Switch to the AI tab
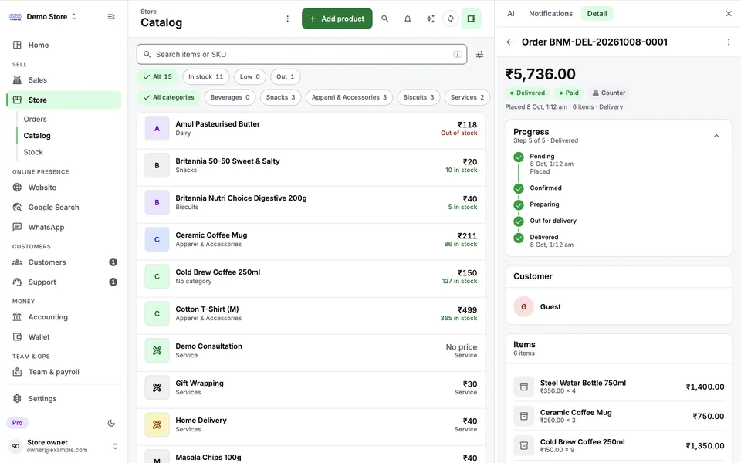Viewport: 741px width, 463px height. (510, 14)
